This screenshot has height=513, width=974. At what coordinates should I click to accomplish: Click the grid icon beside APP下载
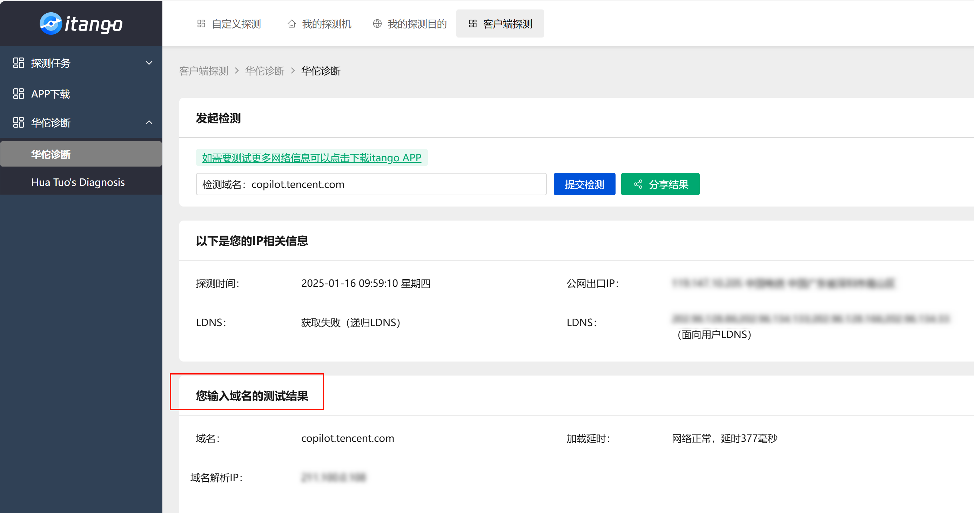pos(18,93)
